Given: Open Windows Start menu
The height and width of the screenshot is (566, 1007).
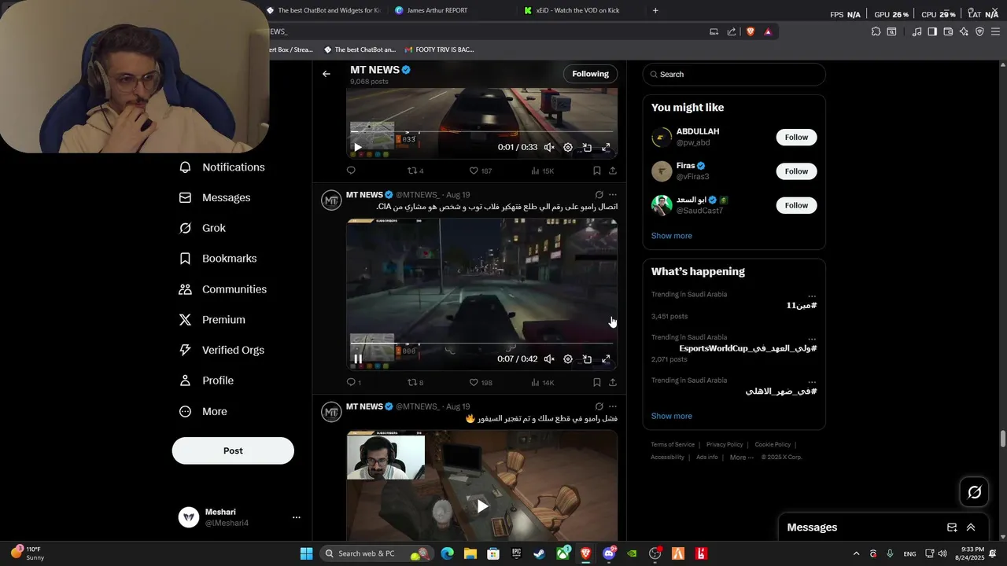Looking at the screenshot, I should [306, 553].
